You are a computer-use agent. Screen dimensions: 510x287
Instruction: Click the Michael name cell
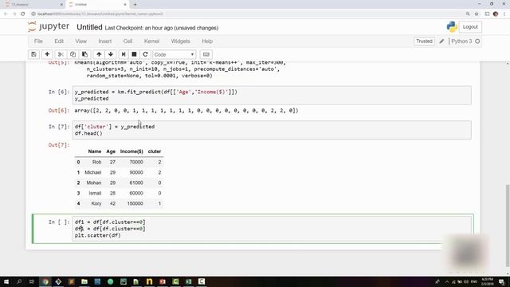[x=93, y=172]
